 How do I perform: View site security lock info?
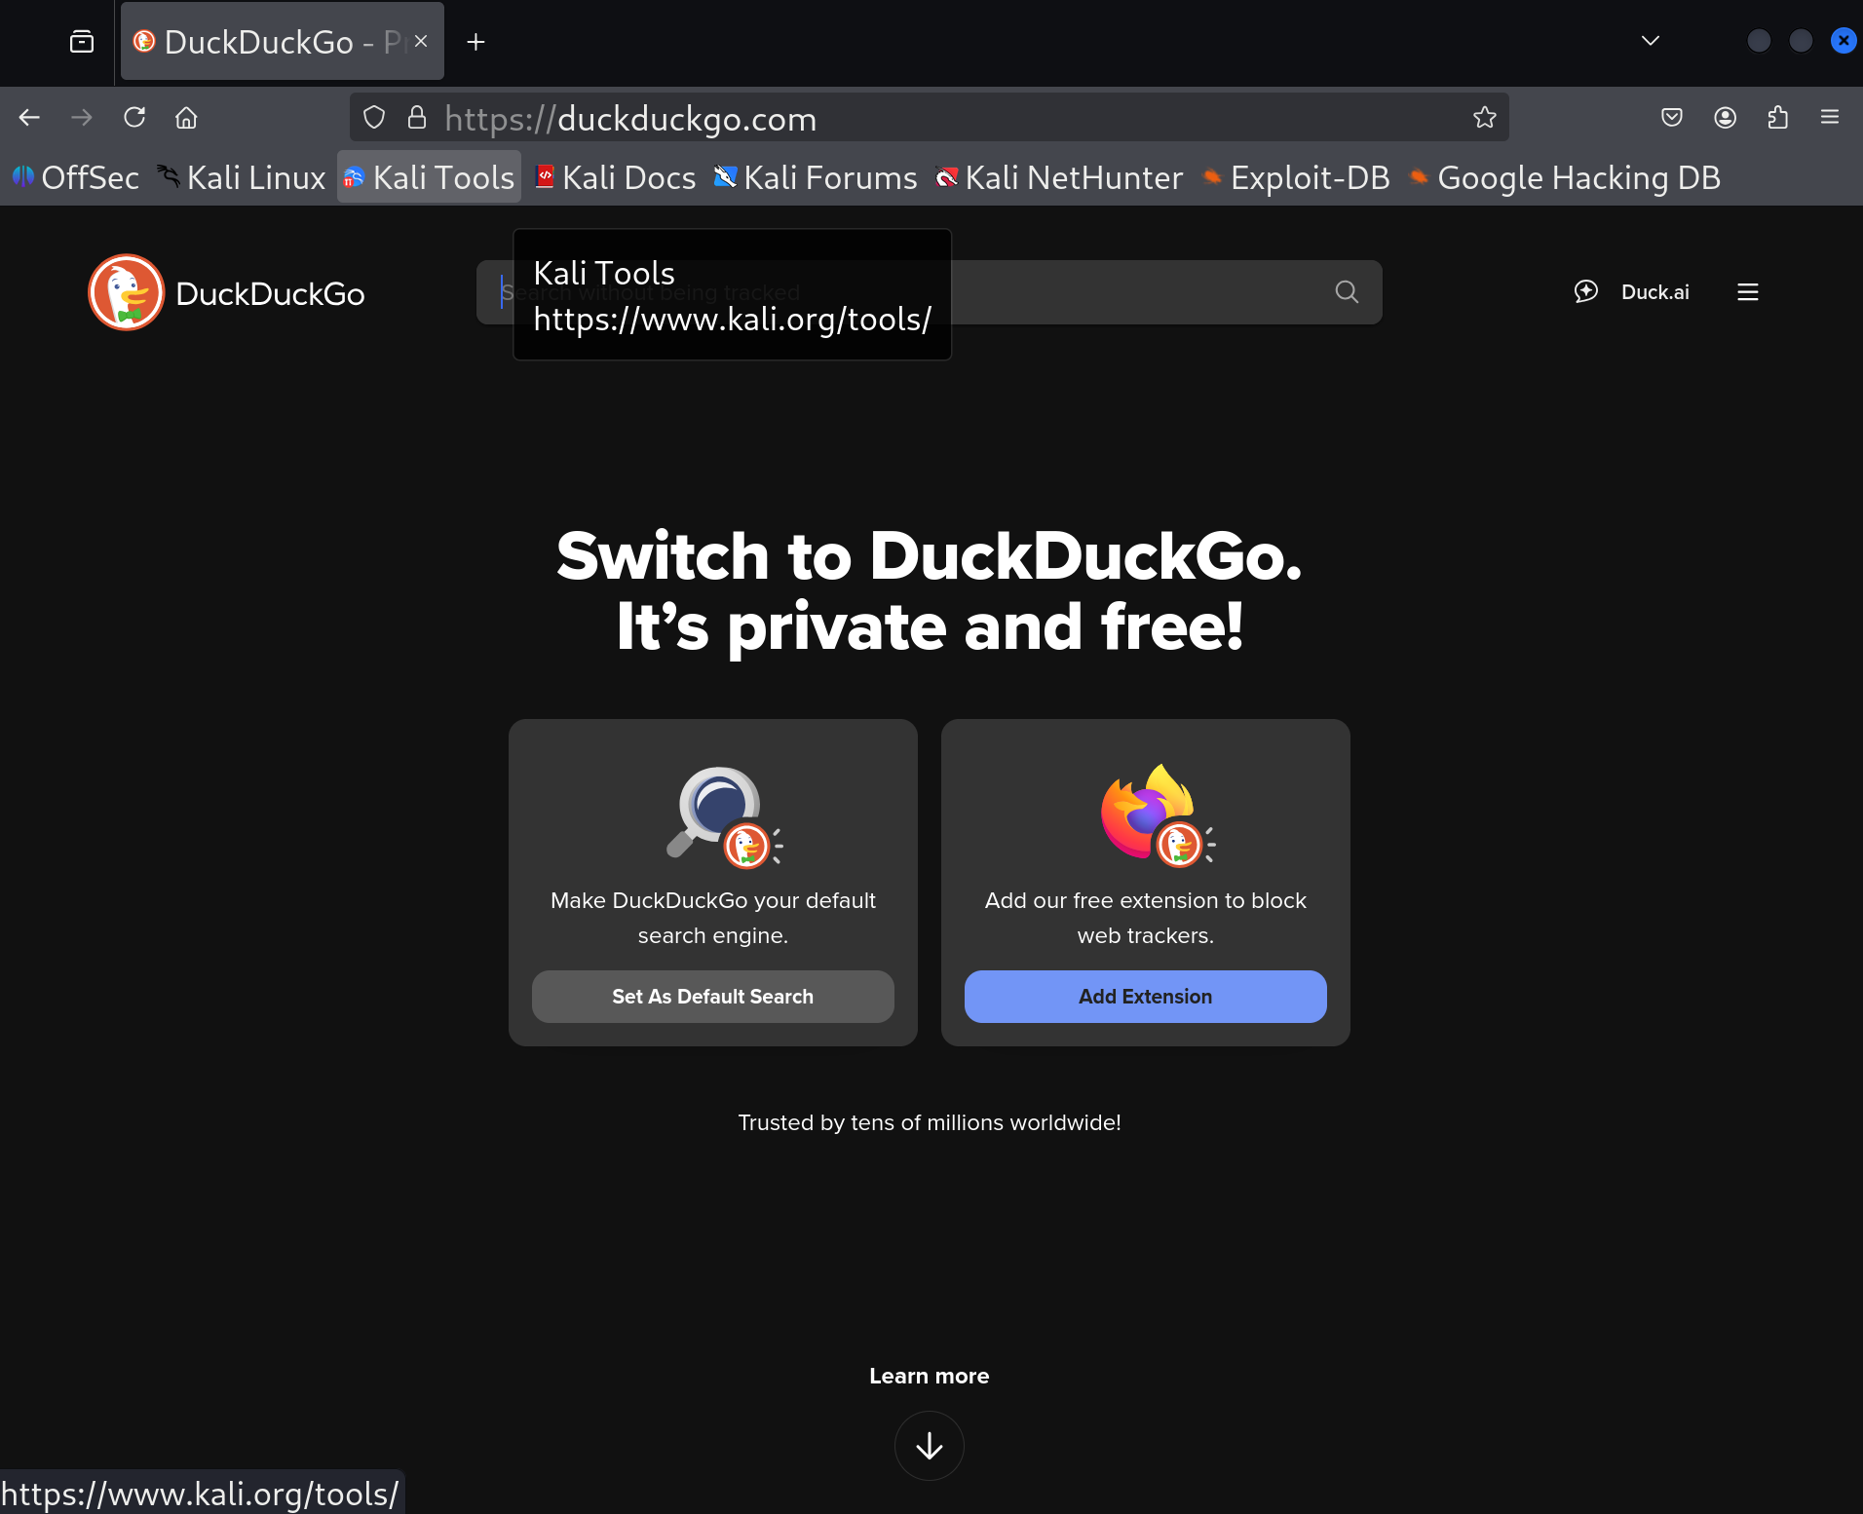[x=417, y=118]
